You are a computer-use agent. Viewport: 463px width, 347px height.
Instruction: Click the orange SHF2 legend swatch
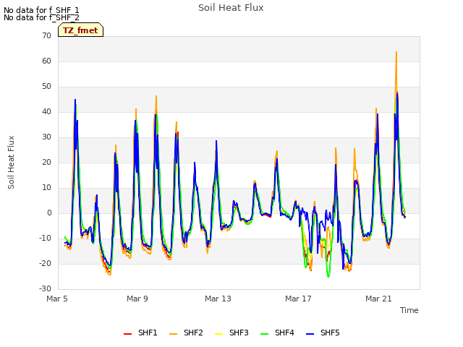(x=174, y=334)
